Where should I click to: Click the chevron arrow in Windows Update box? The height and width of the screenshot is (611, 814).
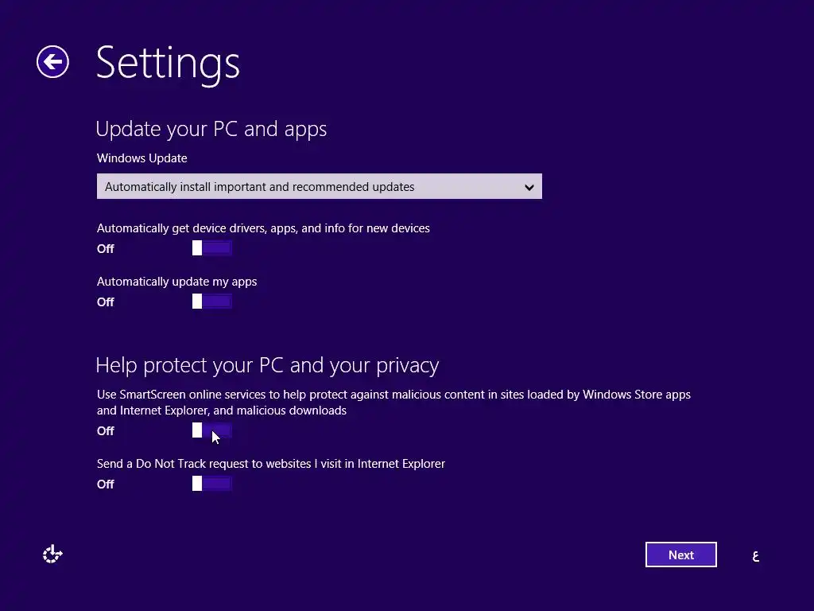(x=529, y=187)
